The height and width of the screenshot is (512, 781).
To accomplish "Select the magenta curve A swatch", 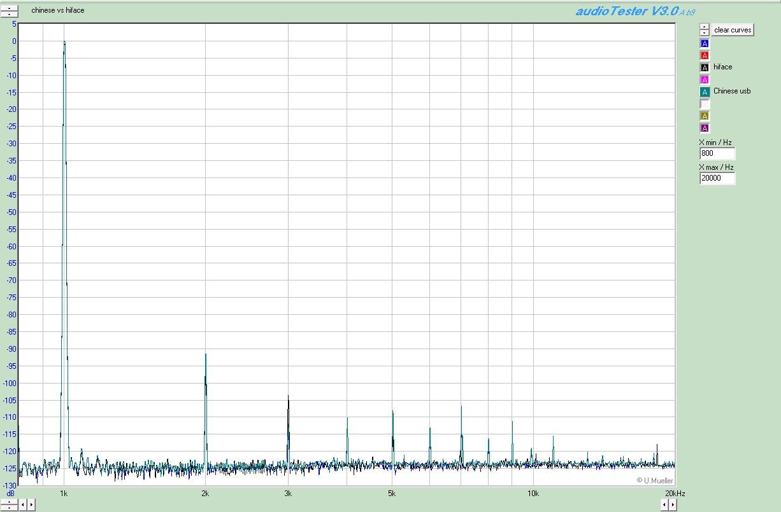I will 705,80.
